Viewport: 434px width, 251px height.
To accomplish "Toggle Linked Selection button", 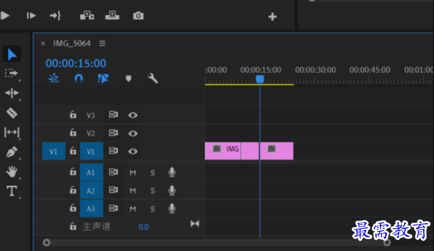I will [x=103, y=78].
